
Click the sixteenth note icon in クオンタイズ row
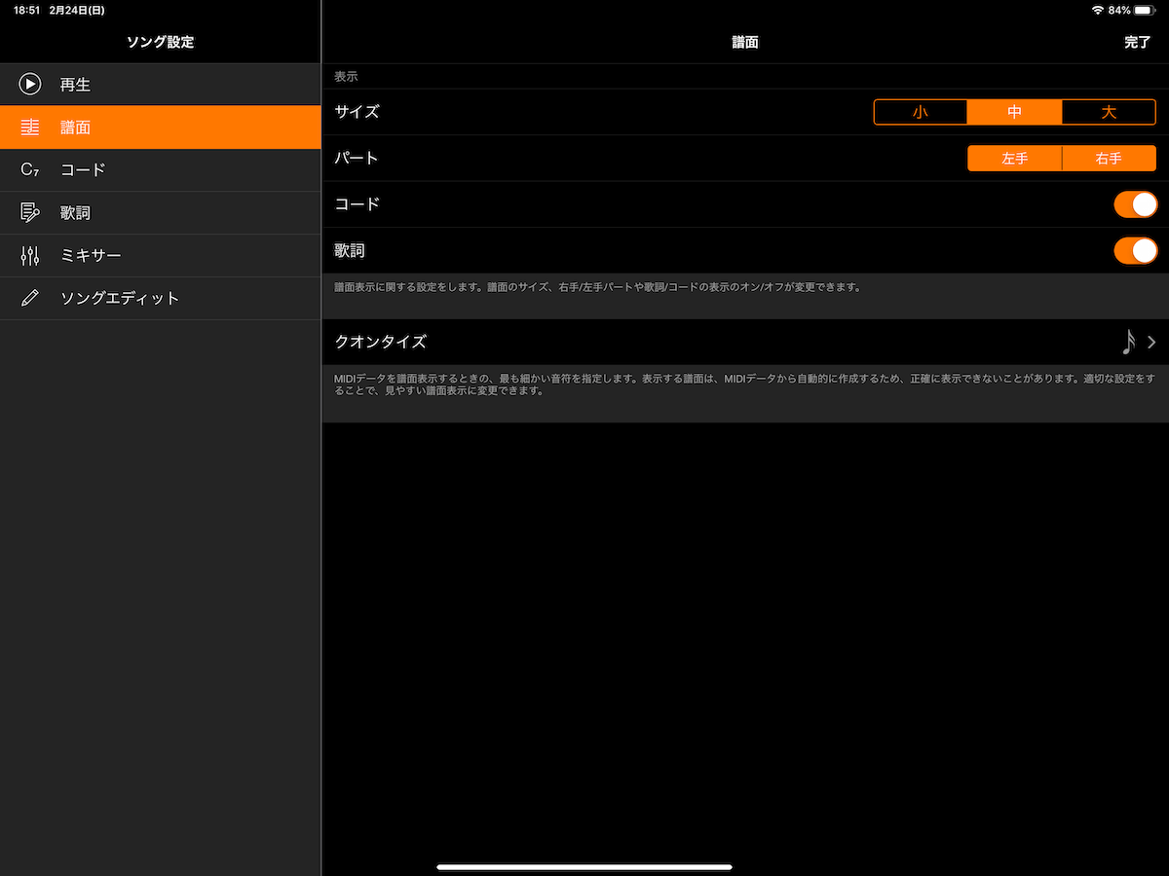click(1128, 342)
